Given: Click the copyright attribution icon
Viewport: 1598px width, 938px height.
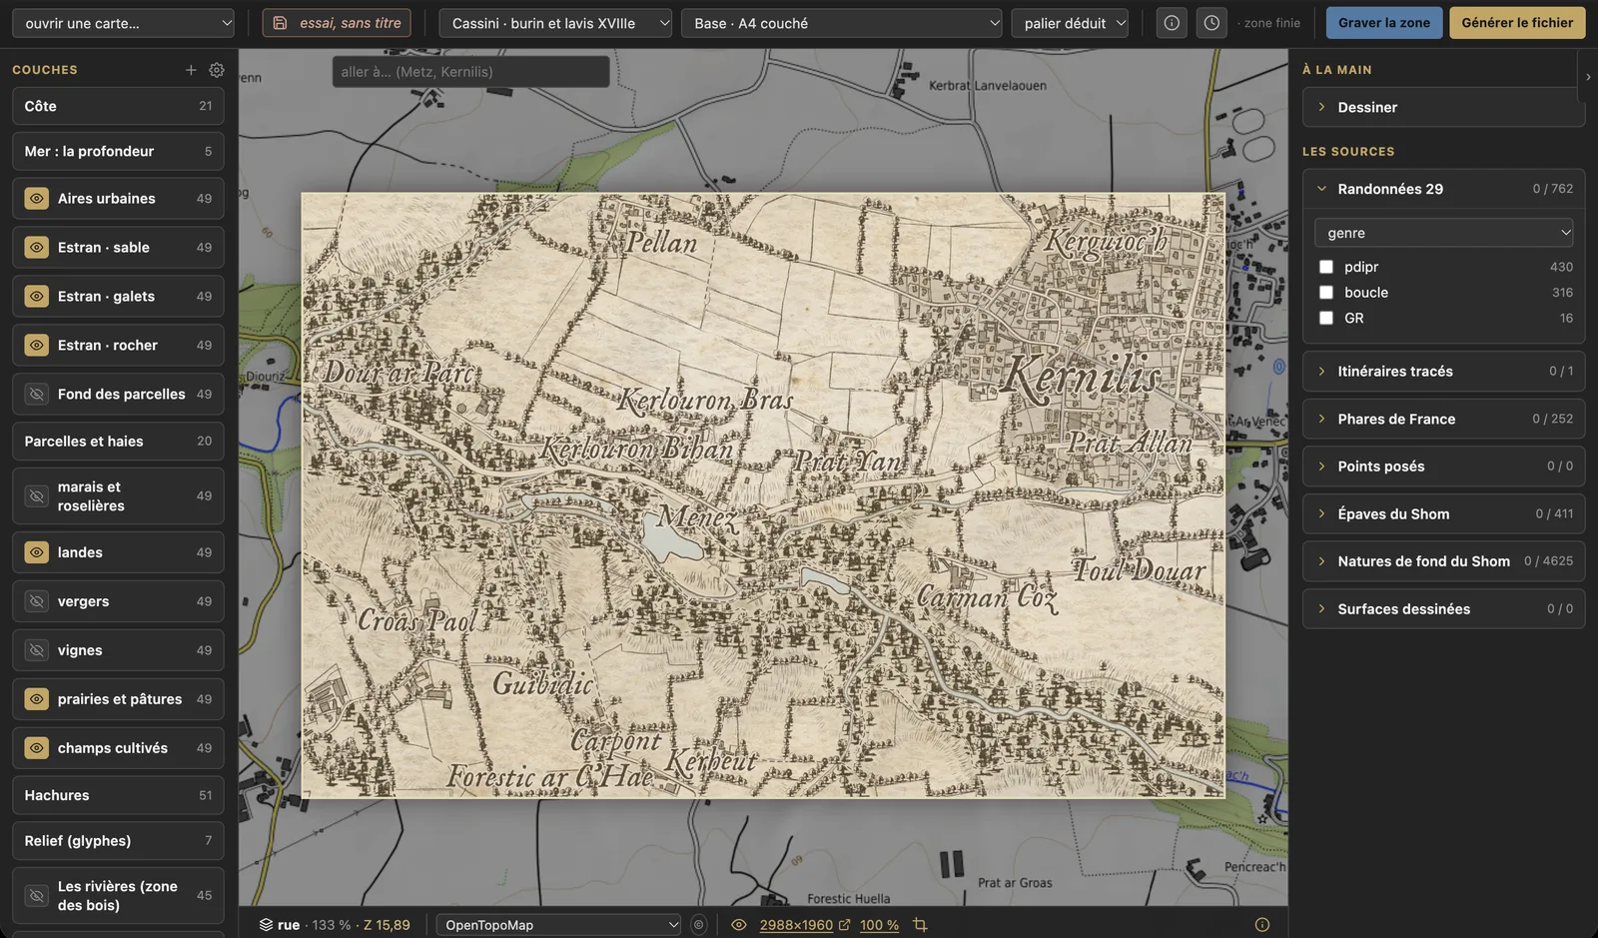Looking at the screenshot, I should pos(698,925).
